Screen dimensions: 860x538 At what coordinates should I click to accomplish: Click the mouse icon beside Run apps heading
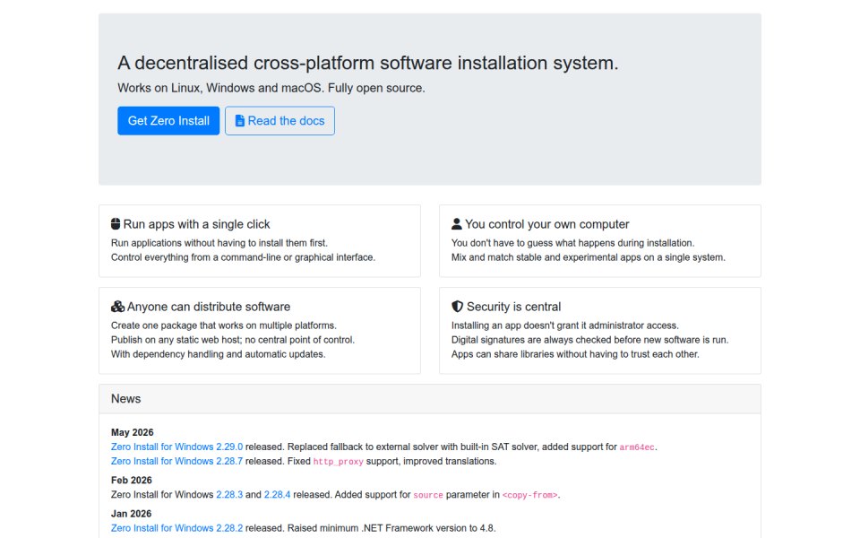pos(116,224)
